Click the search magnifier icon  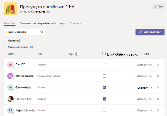42,32
